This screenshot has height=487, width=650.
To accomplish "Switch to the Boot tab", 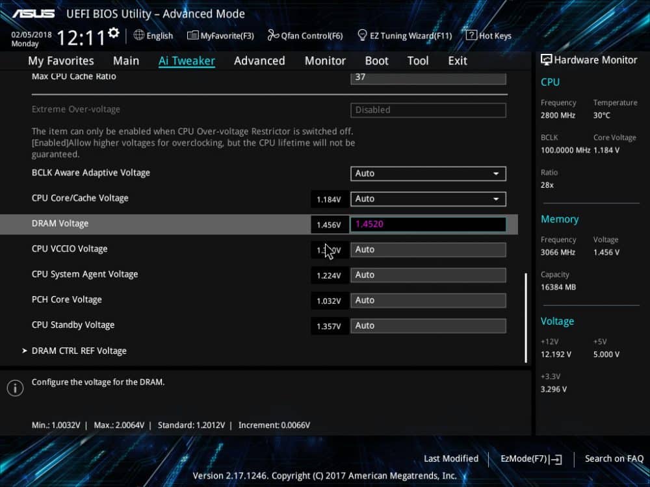I will click(376, 61).
